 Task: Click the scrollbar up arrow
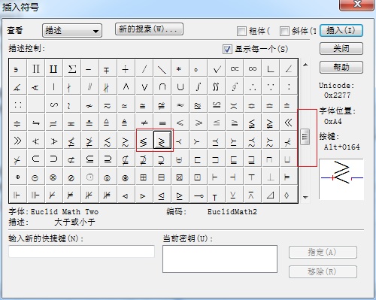305,65
